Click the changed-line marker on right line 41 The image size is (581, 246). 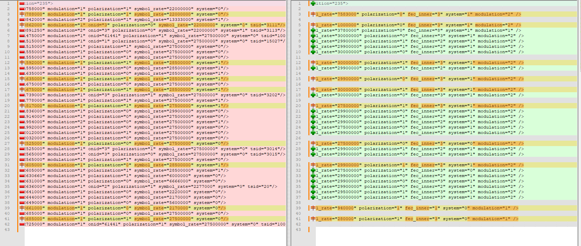pyautogui.click(x=313, y=219)
